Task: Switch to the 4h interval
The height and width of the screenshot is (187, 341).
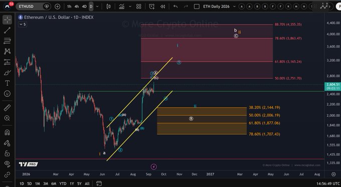Action: (77, 6)
